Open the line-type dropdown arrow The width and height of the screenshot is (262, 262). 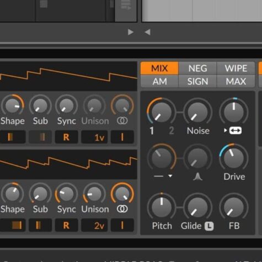[x=170, y=176]
